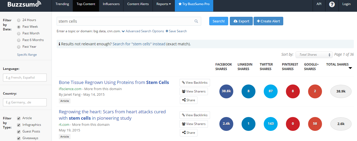
Task: Click the Google+ shares 58 circle
Action: [x=315, y=124]
